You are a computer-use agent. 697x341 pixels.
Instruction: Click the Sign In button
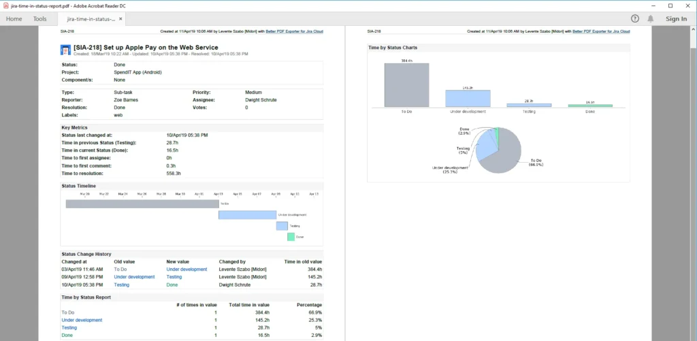676,18
